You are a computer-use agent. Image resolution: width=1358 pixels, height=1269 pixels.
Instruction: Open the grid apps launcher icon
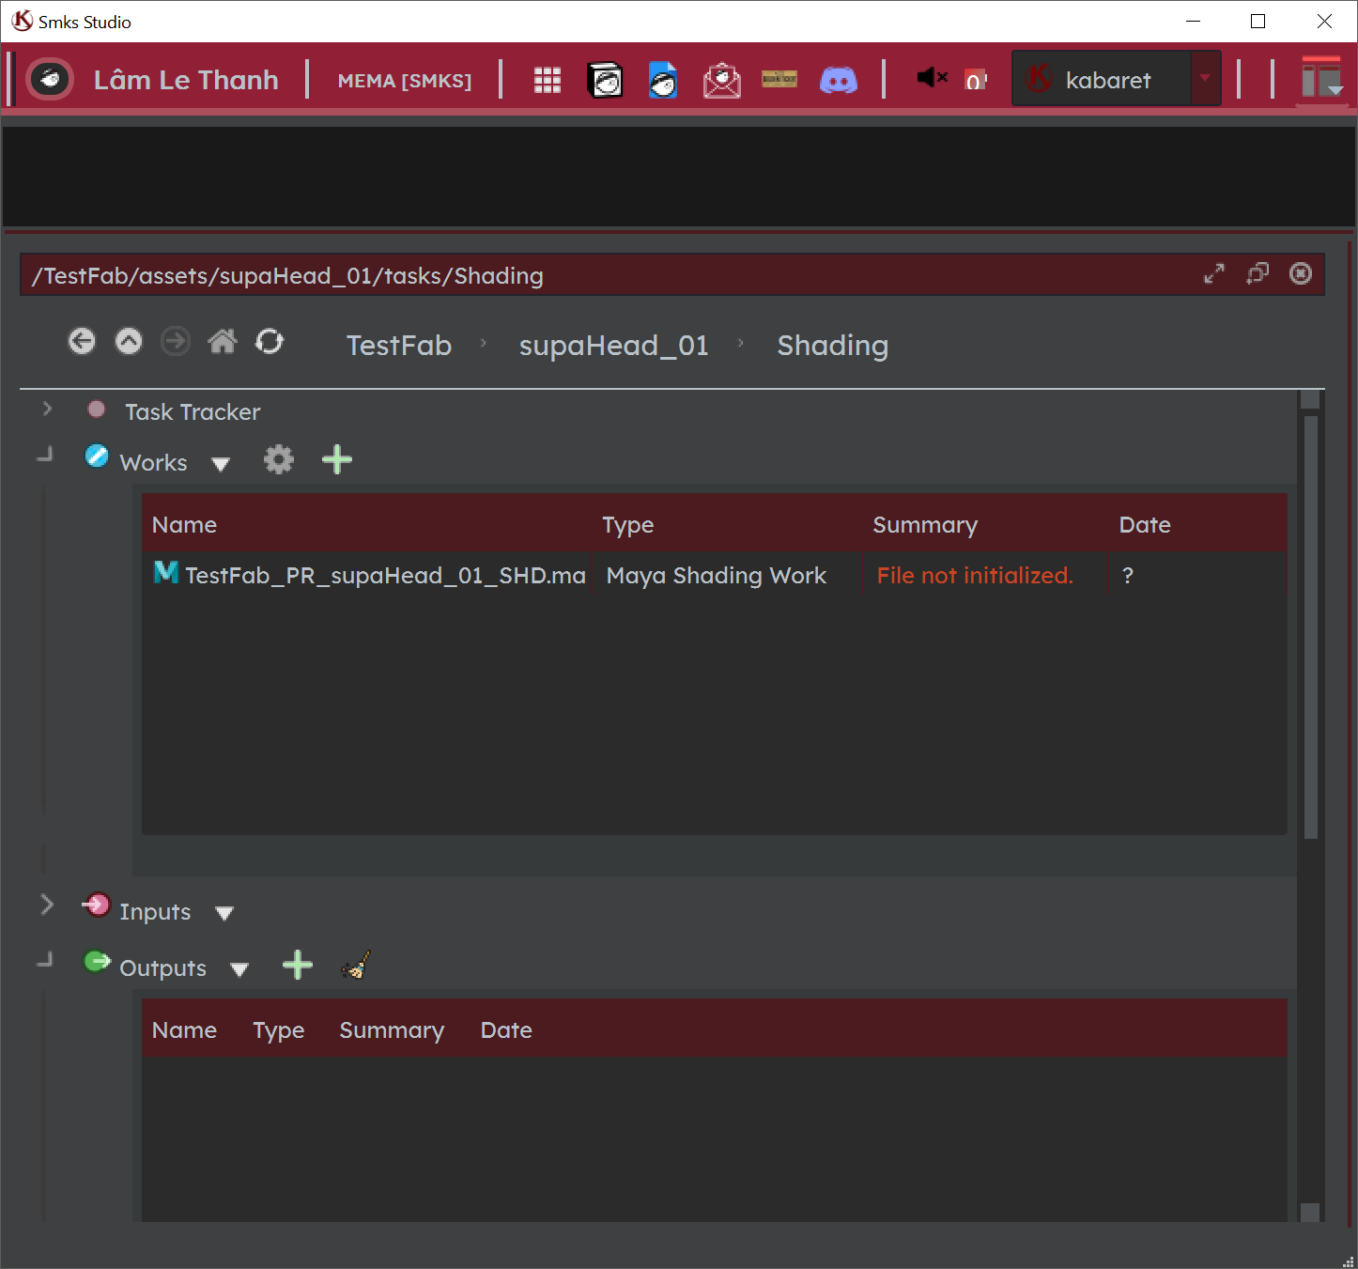(548, 80)
